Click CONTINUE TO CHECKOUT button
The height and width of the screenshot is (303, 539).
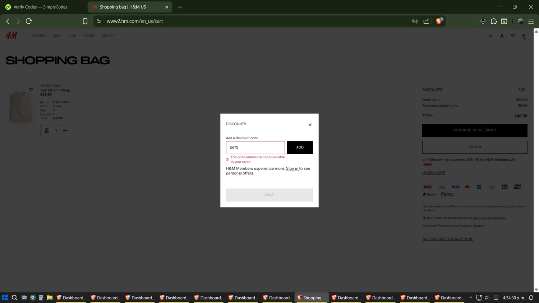tap(475, 130)
